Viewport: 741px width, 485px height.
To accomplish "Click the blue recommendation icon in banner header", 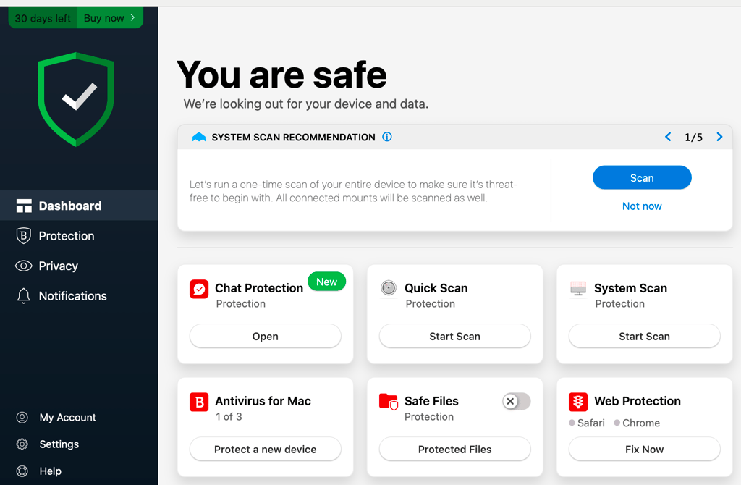I will tap(199, 137).
